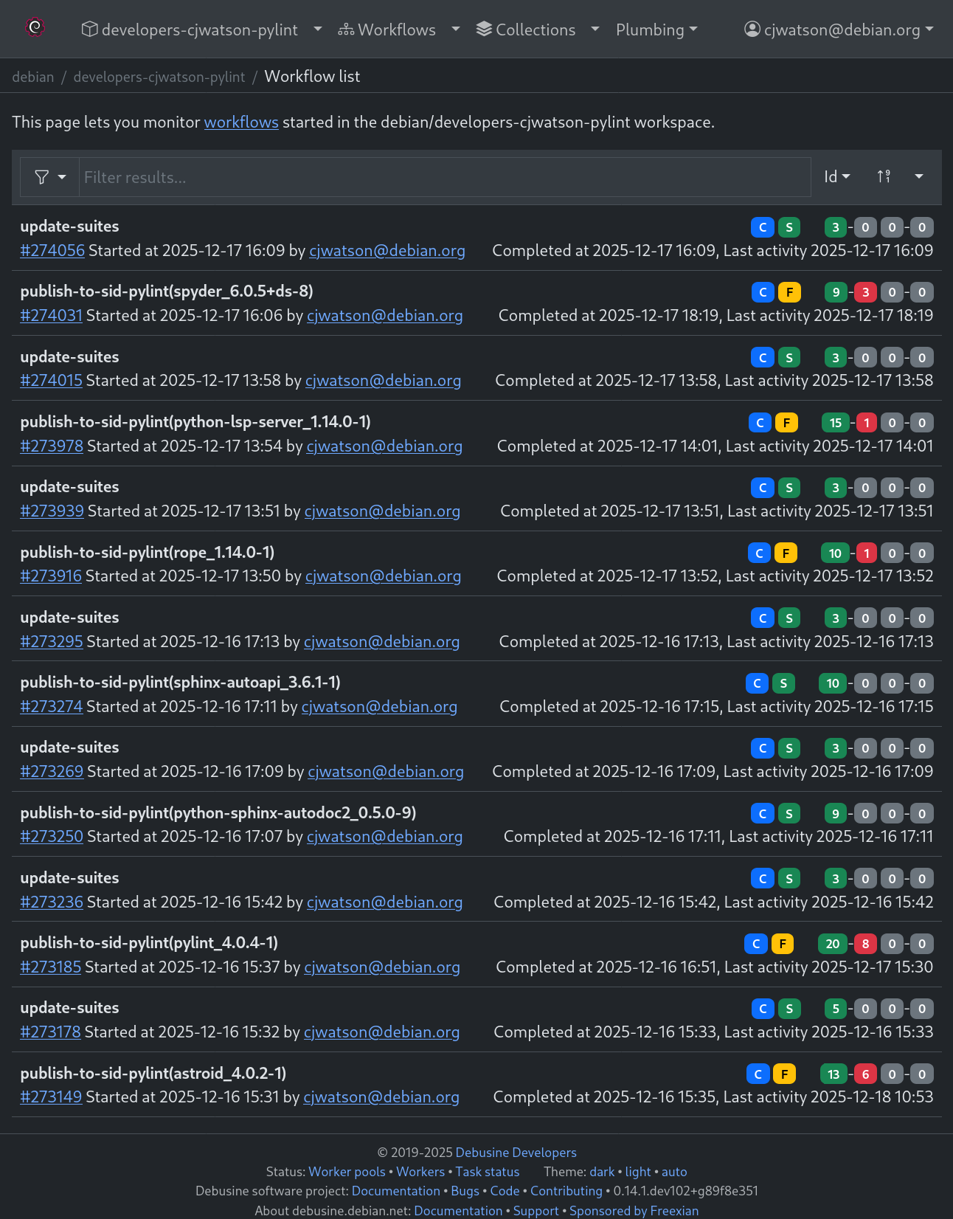Follow the workflows link in the description

point(241,122)
